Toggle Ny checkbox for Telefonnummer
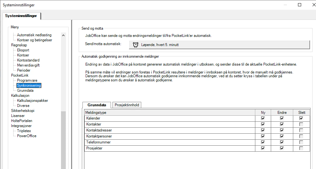The height and width of the screenshot is (169, 316). [263, 142]
